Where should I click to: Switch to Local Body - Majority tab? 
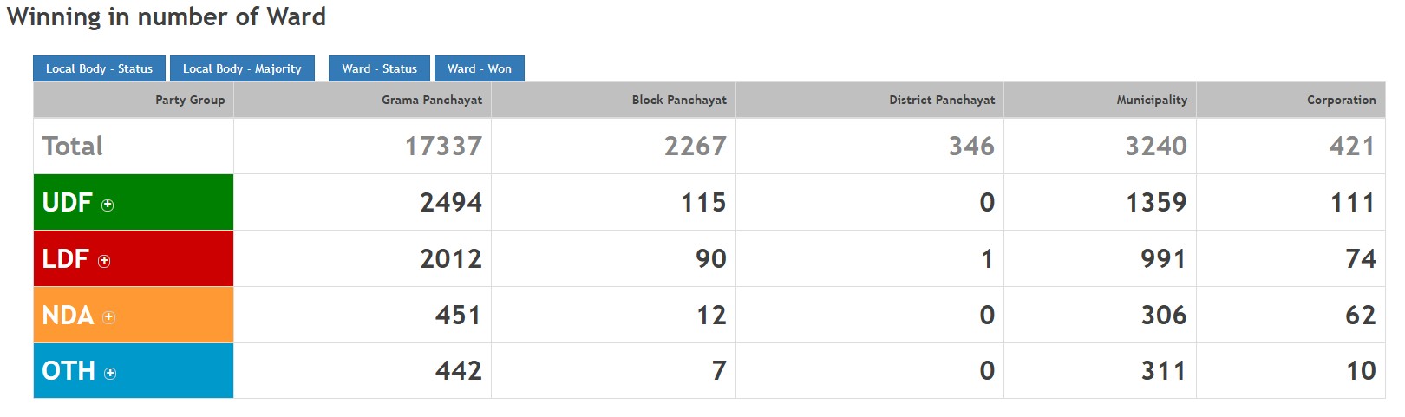(242, 68)
